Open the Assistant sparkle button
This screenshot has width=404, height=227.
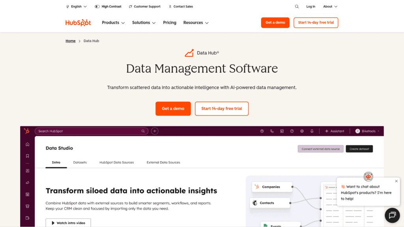pos(335,131)
